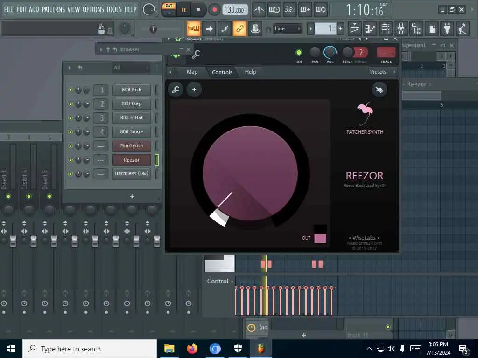Click the red record button

(214, 10)
